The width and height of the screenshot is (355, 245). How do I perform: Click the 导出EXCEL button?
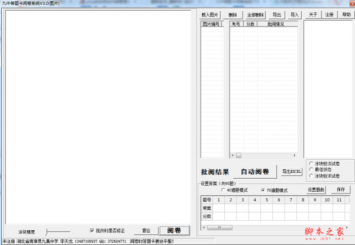(292, 172)
